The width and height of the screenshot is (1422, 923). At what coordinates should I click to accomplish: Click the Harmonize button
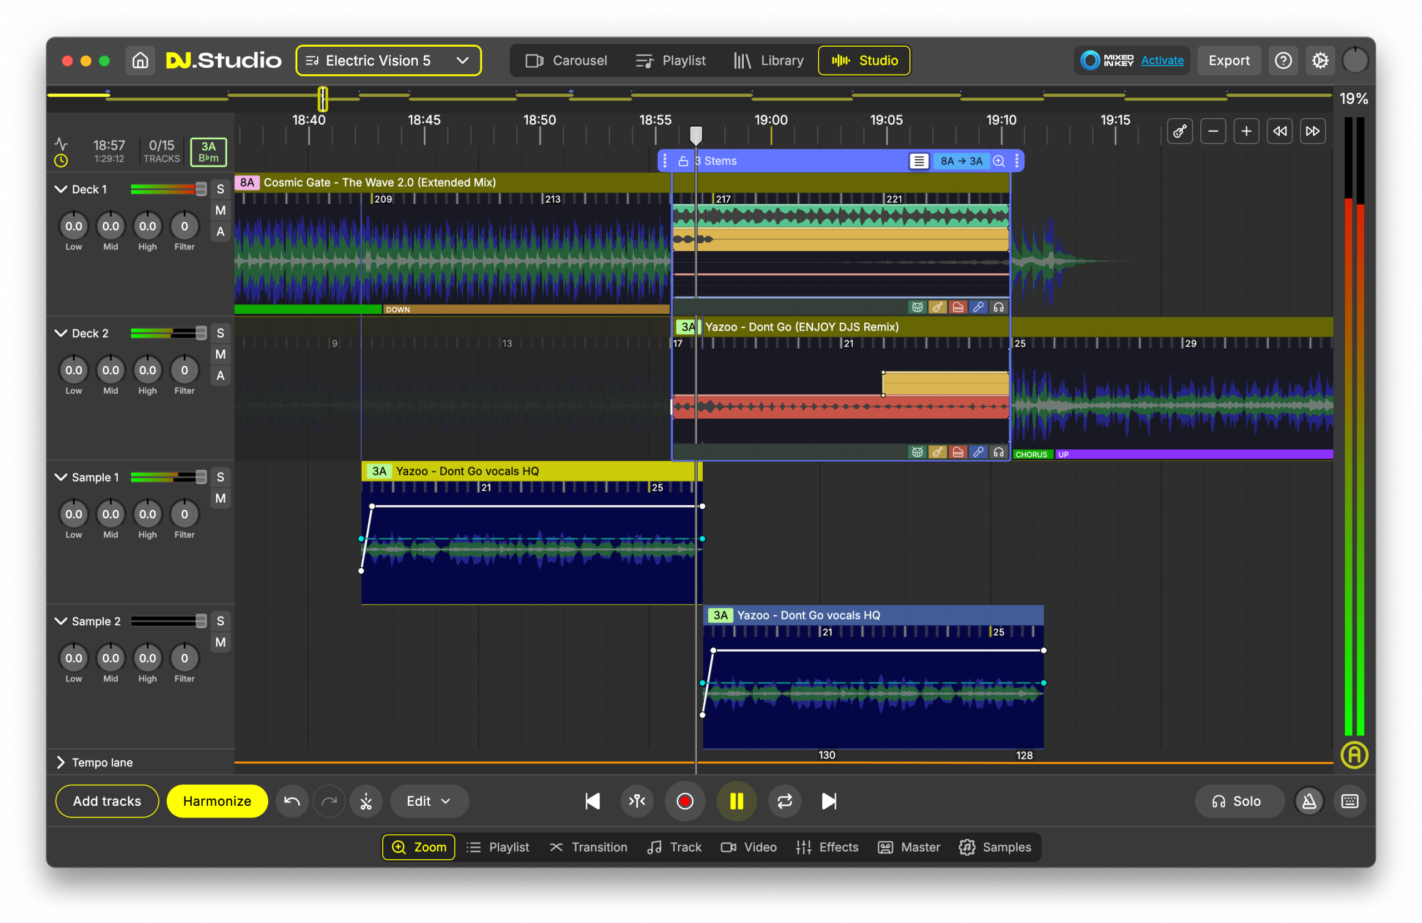(x=217, y=801)
